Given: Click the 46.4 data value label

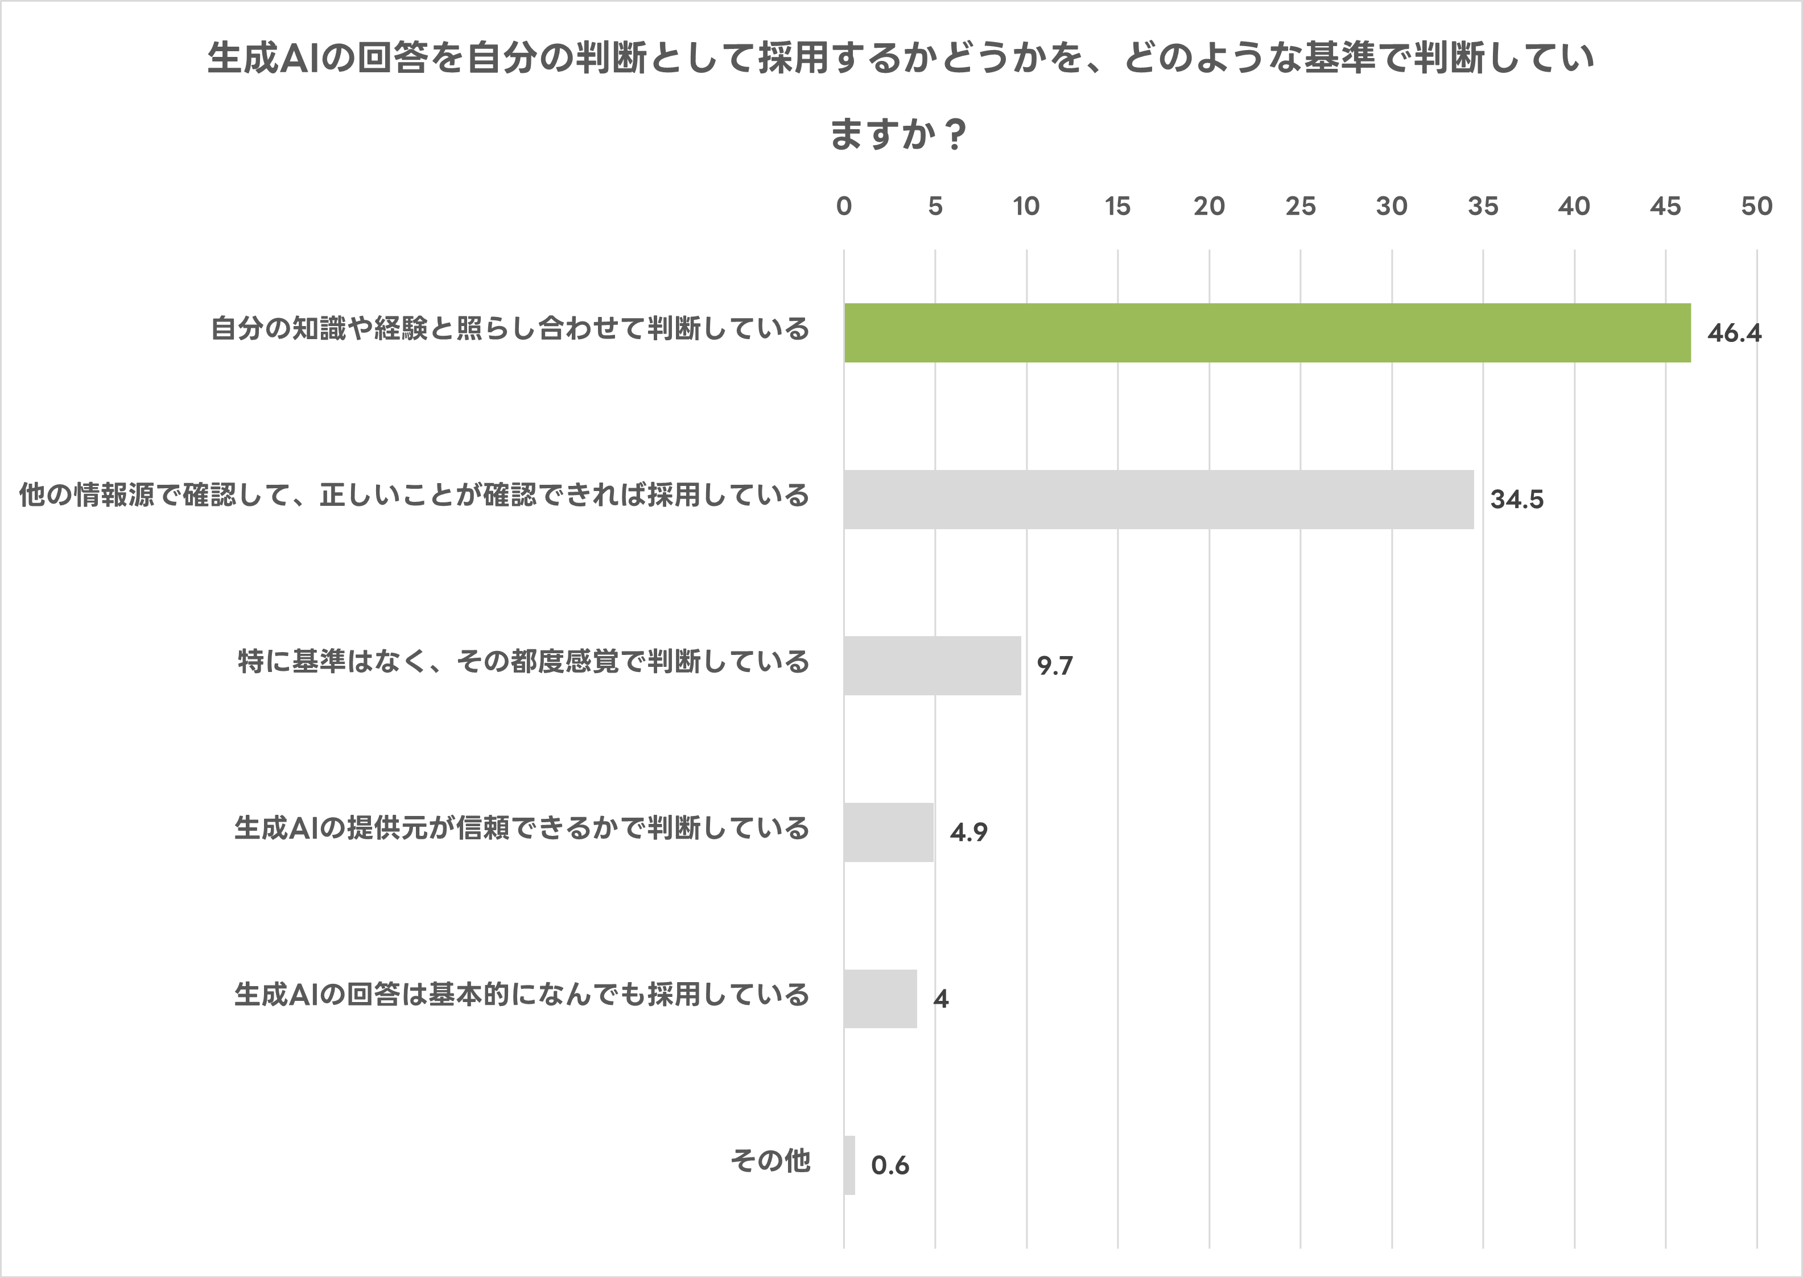Looking at the screenshot, I should (1734, 333).
